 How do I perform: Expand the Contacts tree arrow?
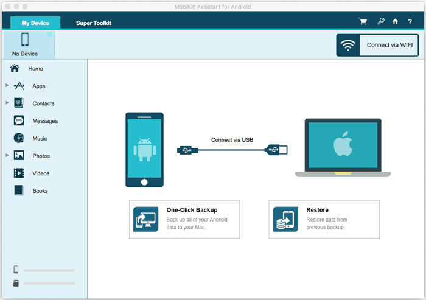tap(7, 103)
